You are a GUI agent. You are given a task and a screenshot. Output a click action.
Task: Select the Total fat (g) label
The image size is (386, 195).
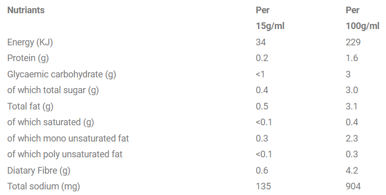pos(30,106)
